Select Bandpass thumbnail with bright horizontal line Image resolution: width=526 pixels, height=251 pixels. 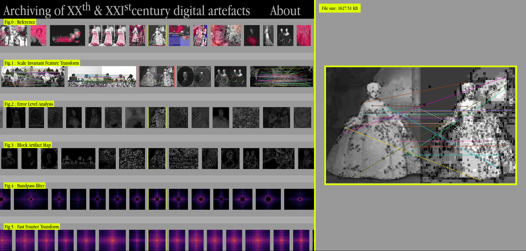click(x=221, y=199)
